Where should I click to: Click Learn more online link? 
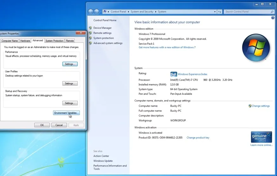(x=261, y=145)
